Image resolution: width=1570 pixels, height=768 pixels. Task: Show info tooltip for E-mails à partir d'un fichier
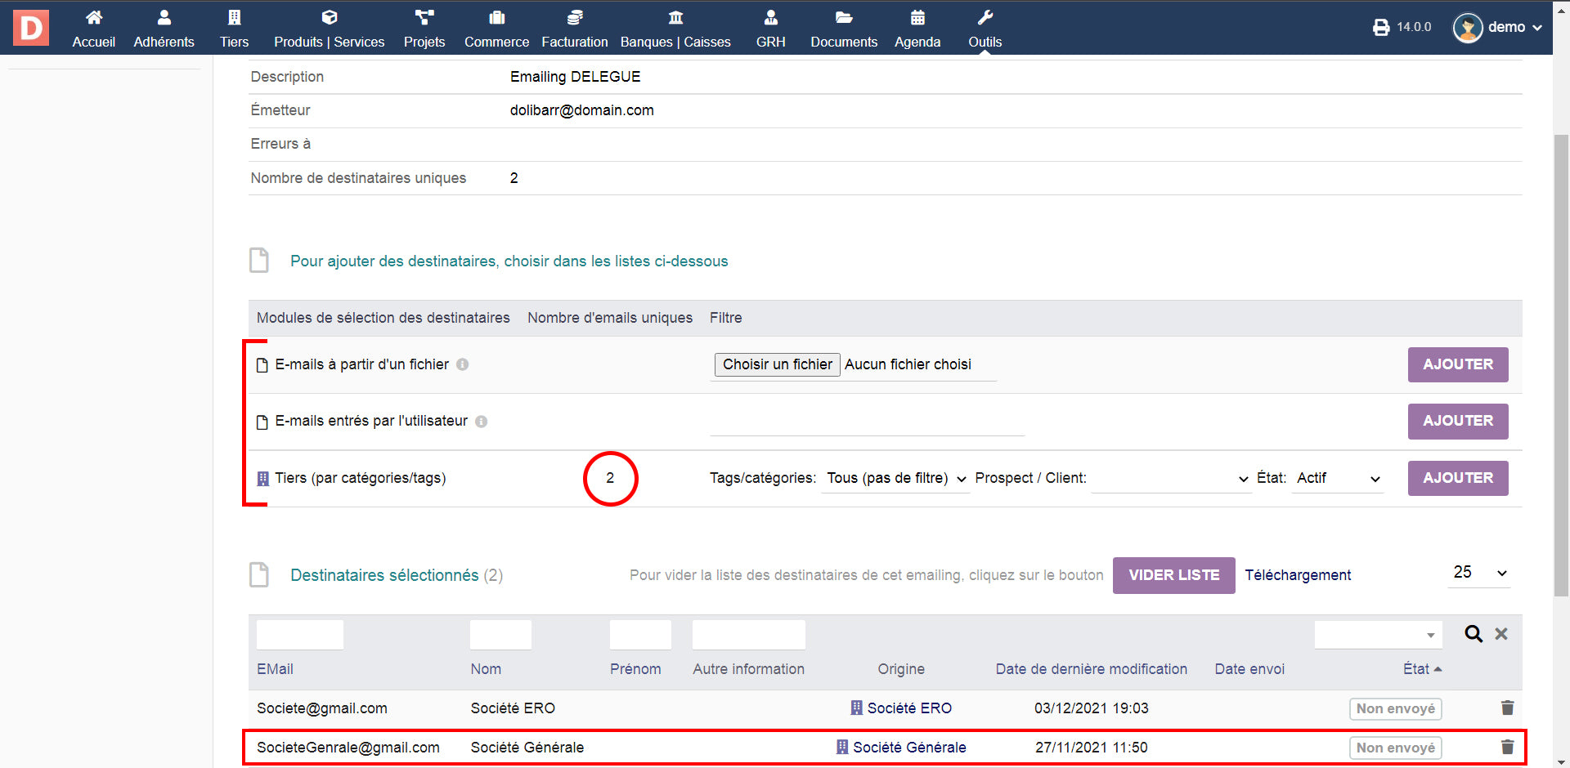click(463, 365)
